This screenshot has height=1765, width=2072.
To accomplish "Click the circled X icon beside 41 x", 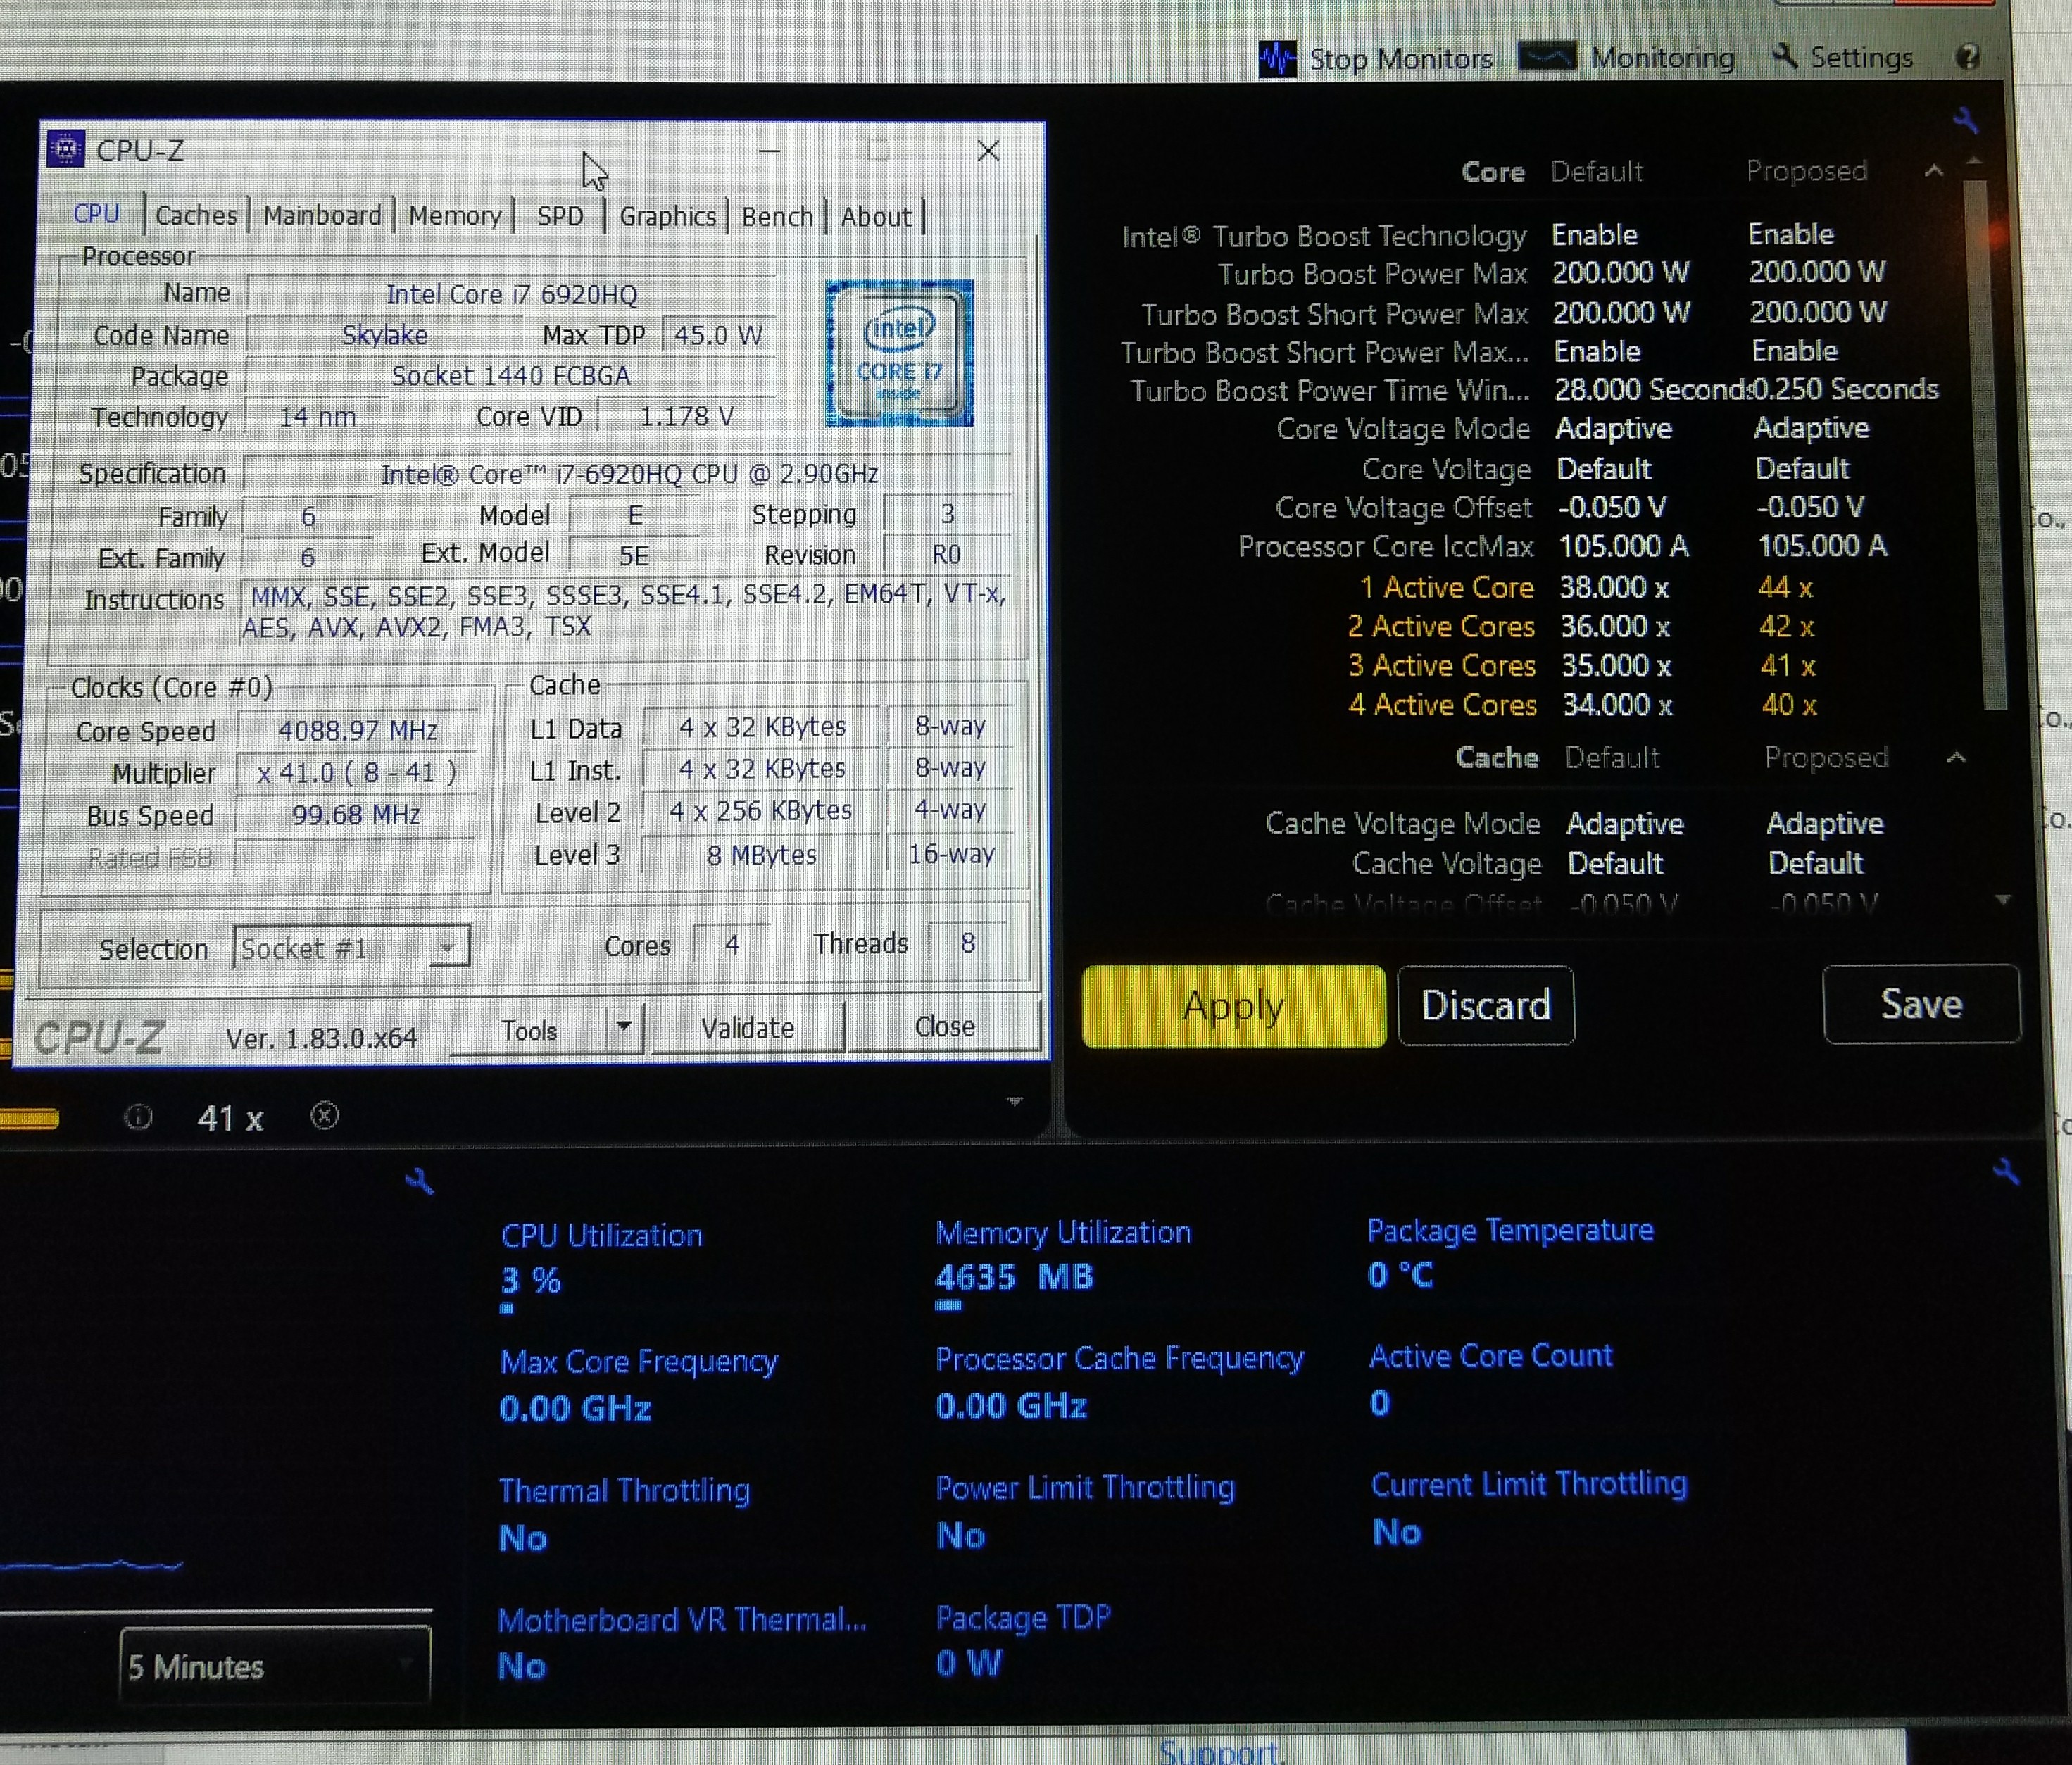I will coord(324,1116).
